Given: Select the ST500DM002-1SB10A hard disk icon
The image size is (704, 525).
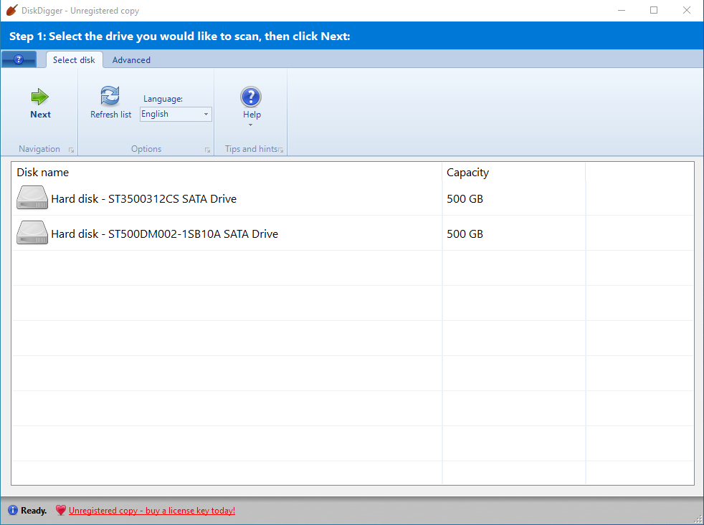Looking at the screenshot, I should point(32,233).
